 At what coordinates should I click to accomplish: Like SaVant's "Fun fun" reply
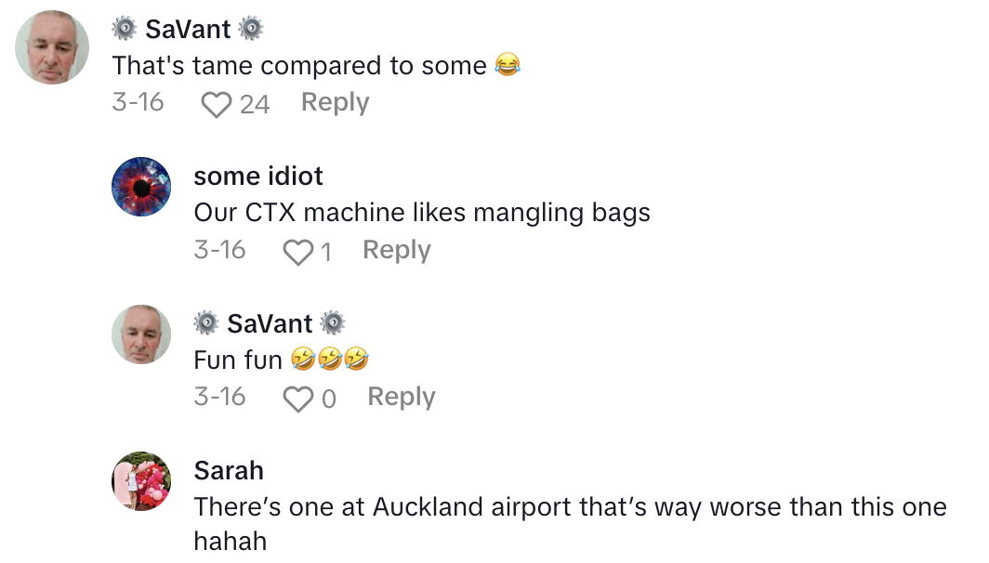(297, 399)
